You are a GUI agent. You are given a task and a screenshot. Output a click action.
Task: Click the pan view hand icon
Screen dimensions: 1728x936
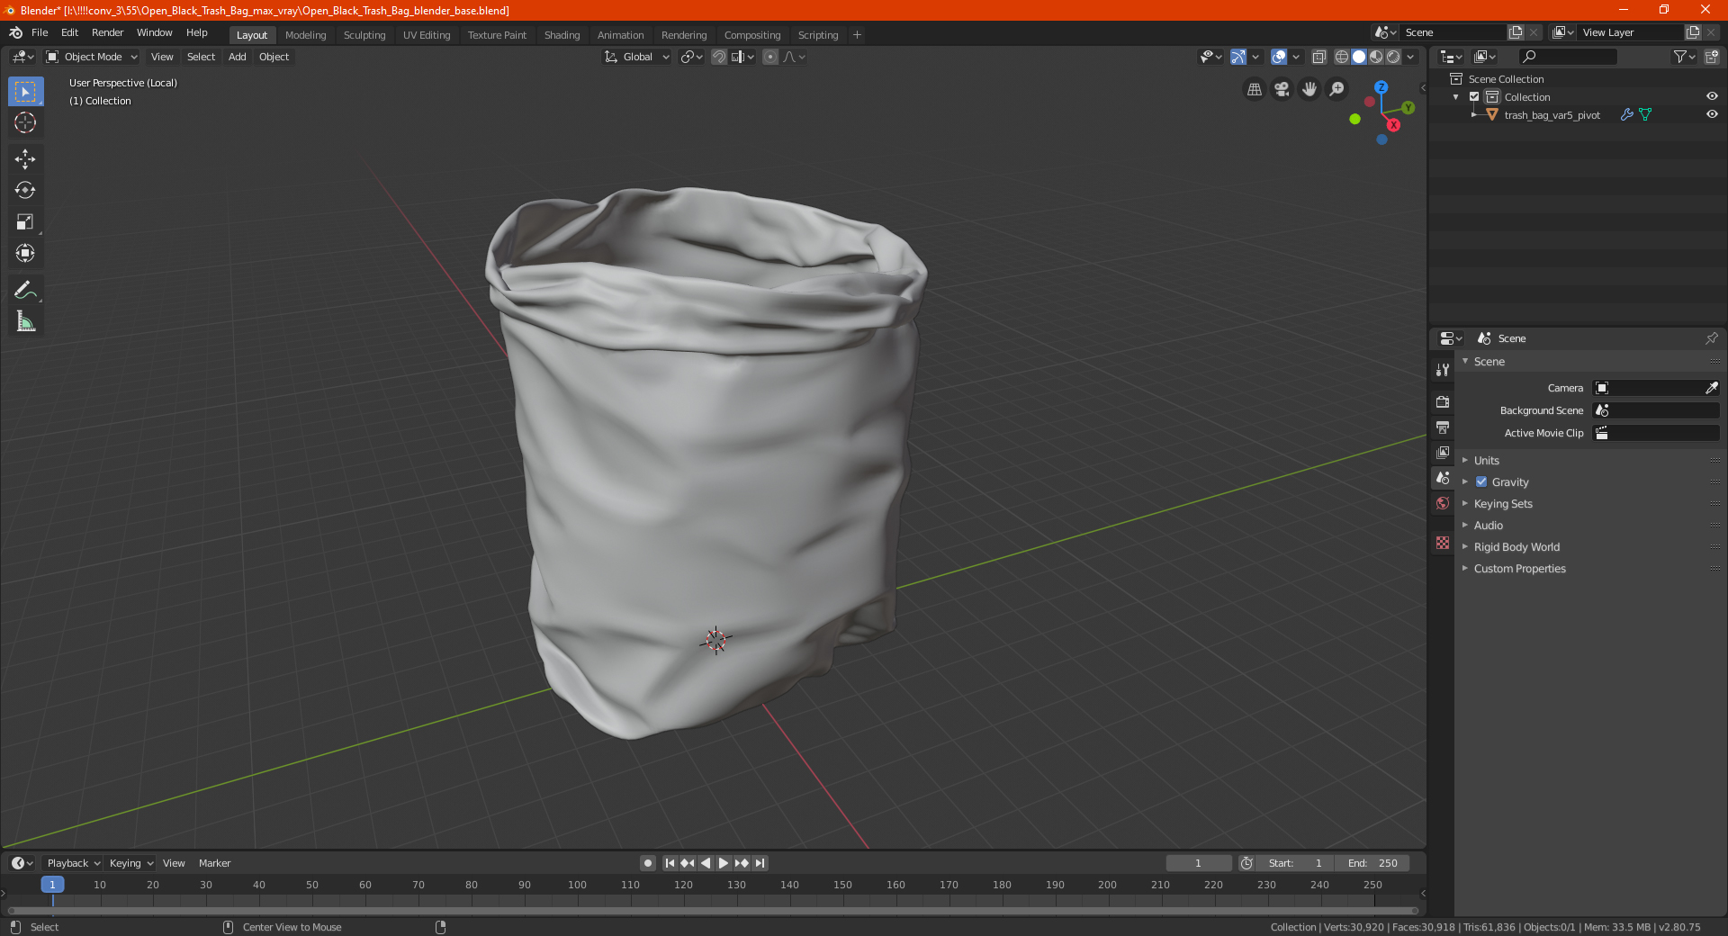click(1309, 89)
